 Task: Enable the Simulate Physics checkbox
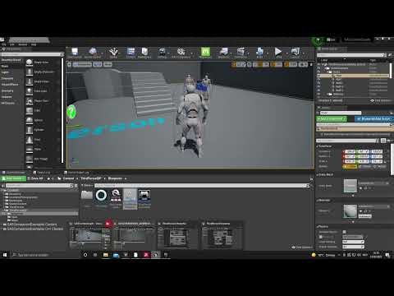(344, 232)
